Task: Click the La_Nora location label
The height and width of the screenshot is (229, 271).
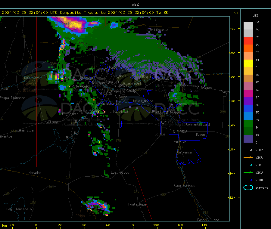Action: pos(120,76)
